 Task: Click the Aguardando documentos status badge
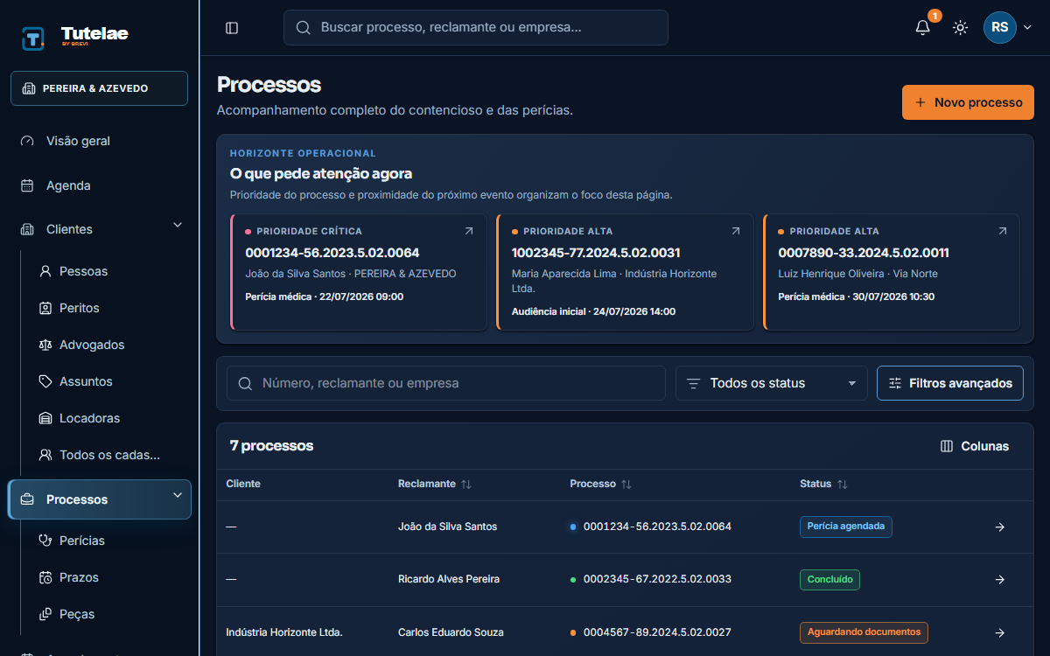[x=864, y=632]
